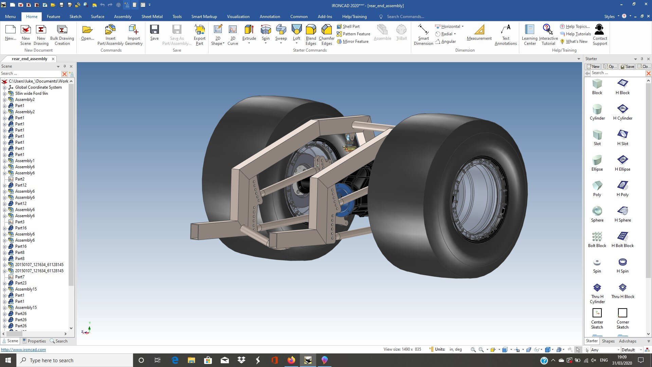The height and width of the screenshot is (367, 652).
Task: Select Part7 in scene tree
Action: click(x=20, y=277)
